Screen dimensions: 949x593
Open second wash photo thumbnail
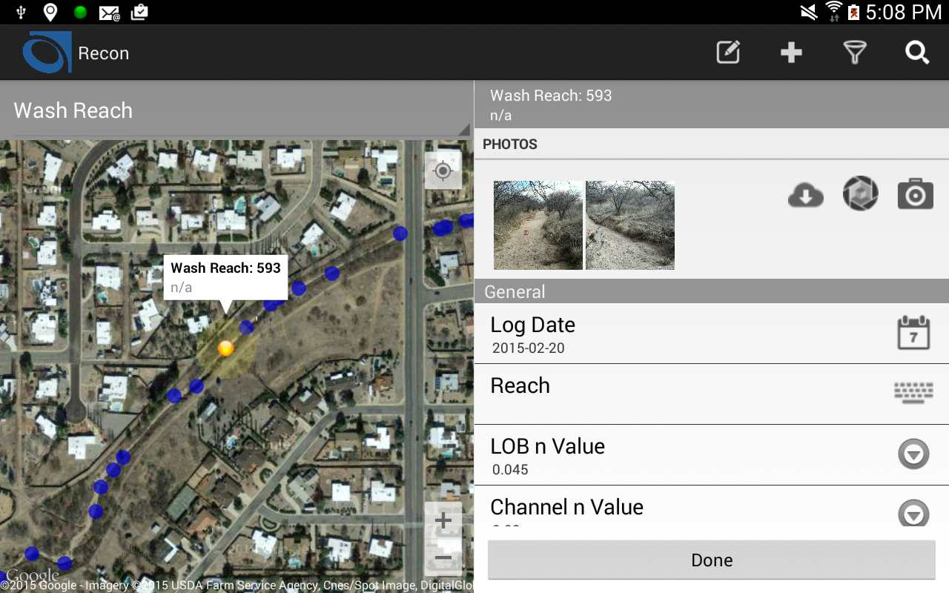coord(630,225)
